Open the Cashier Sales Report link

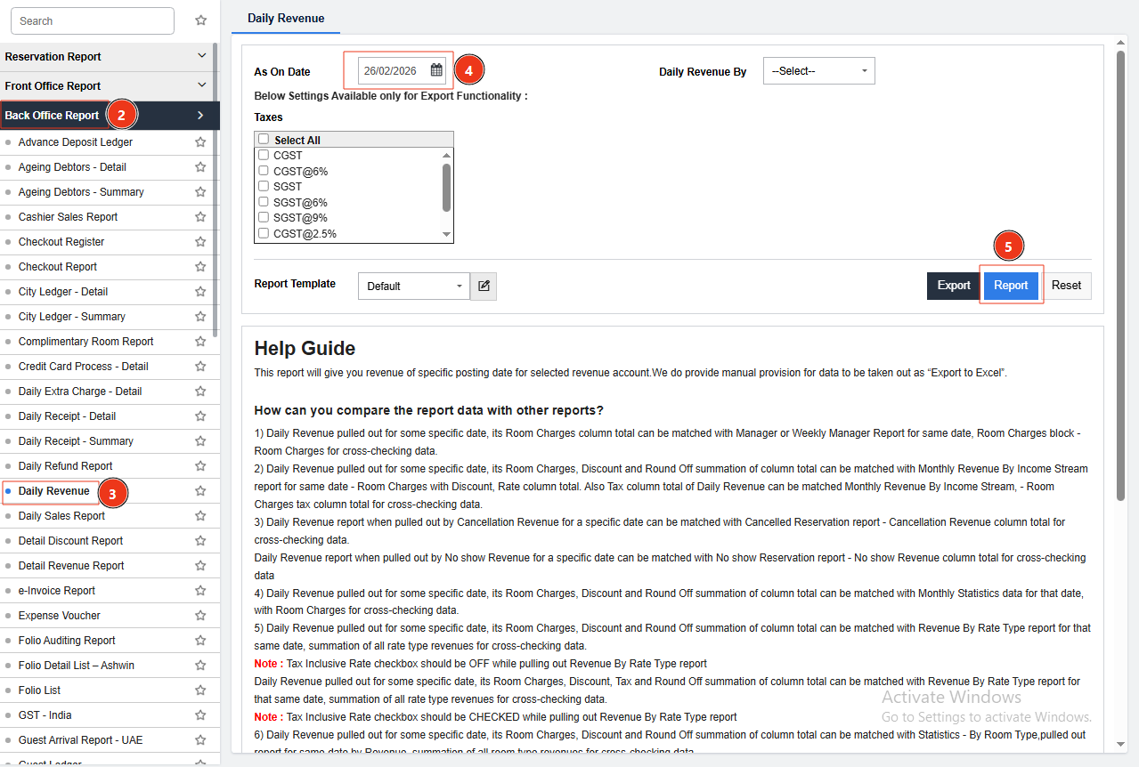pos(68,217)
